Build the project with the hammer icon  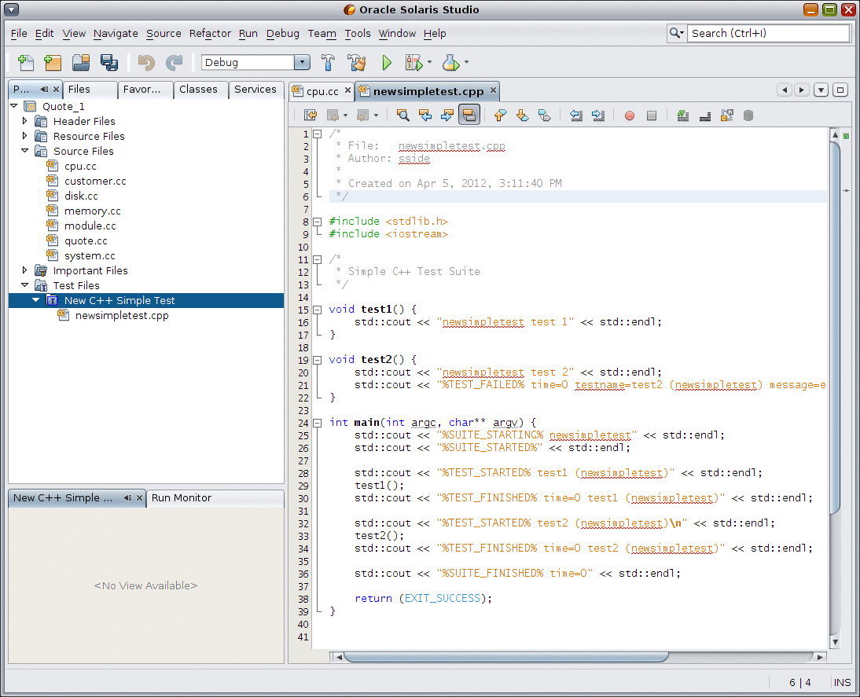point(327,62)
